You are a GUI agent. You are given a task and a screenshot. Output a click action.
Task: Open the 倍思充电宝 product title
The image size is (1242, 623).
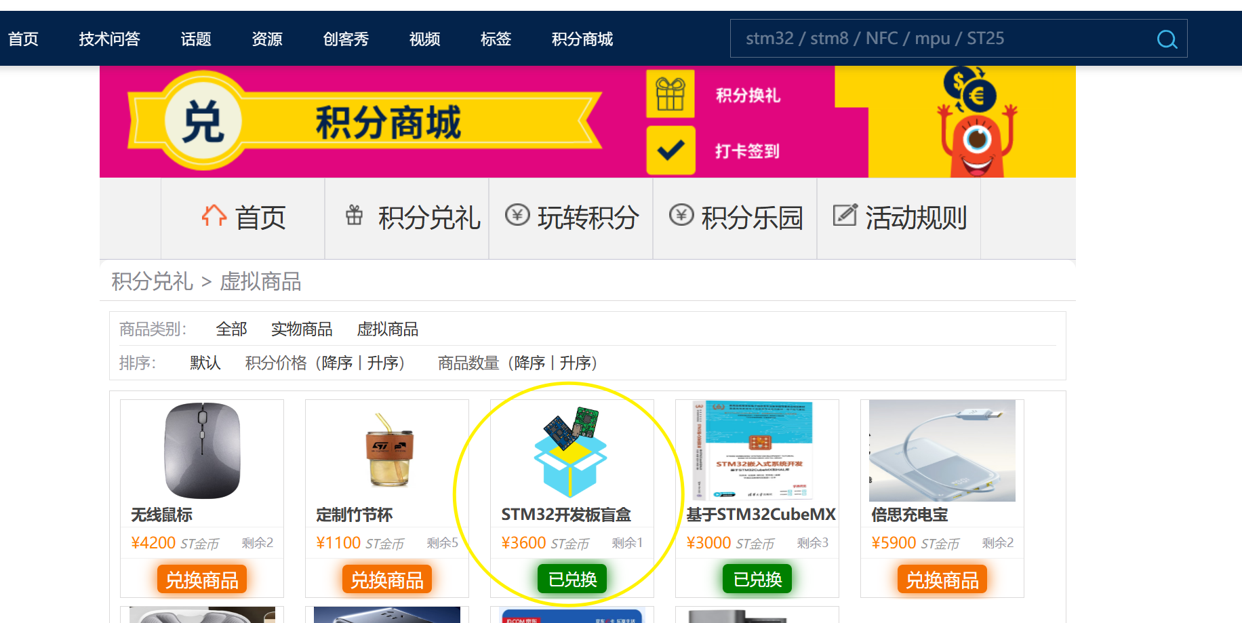(x=910, y=515)
